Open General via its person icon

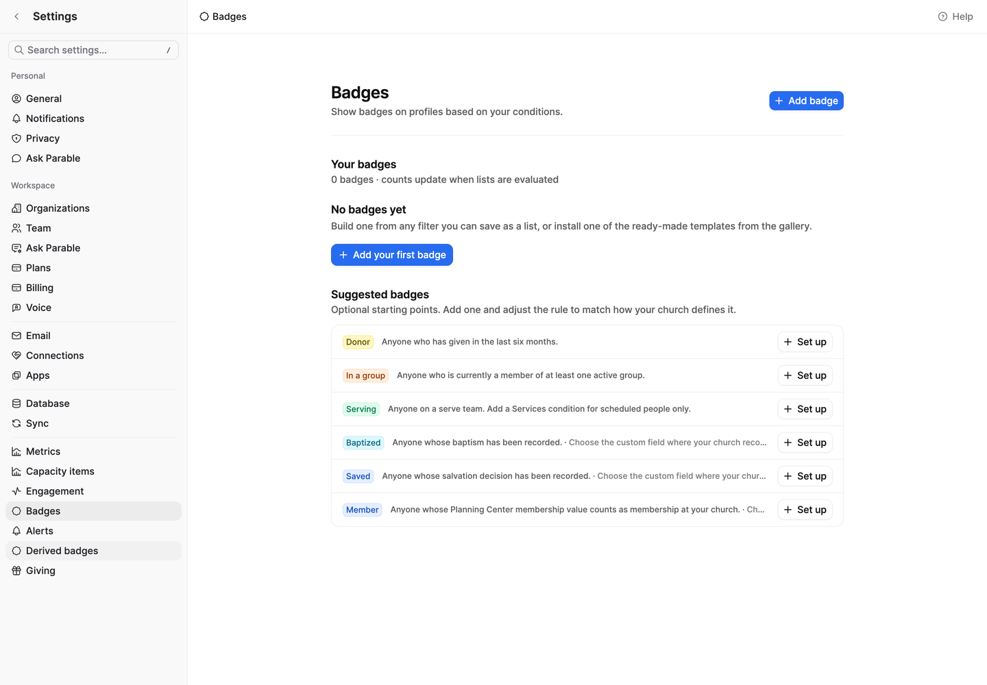point(16,99)
